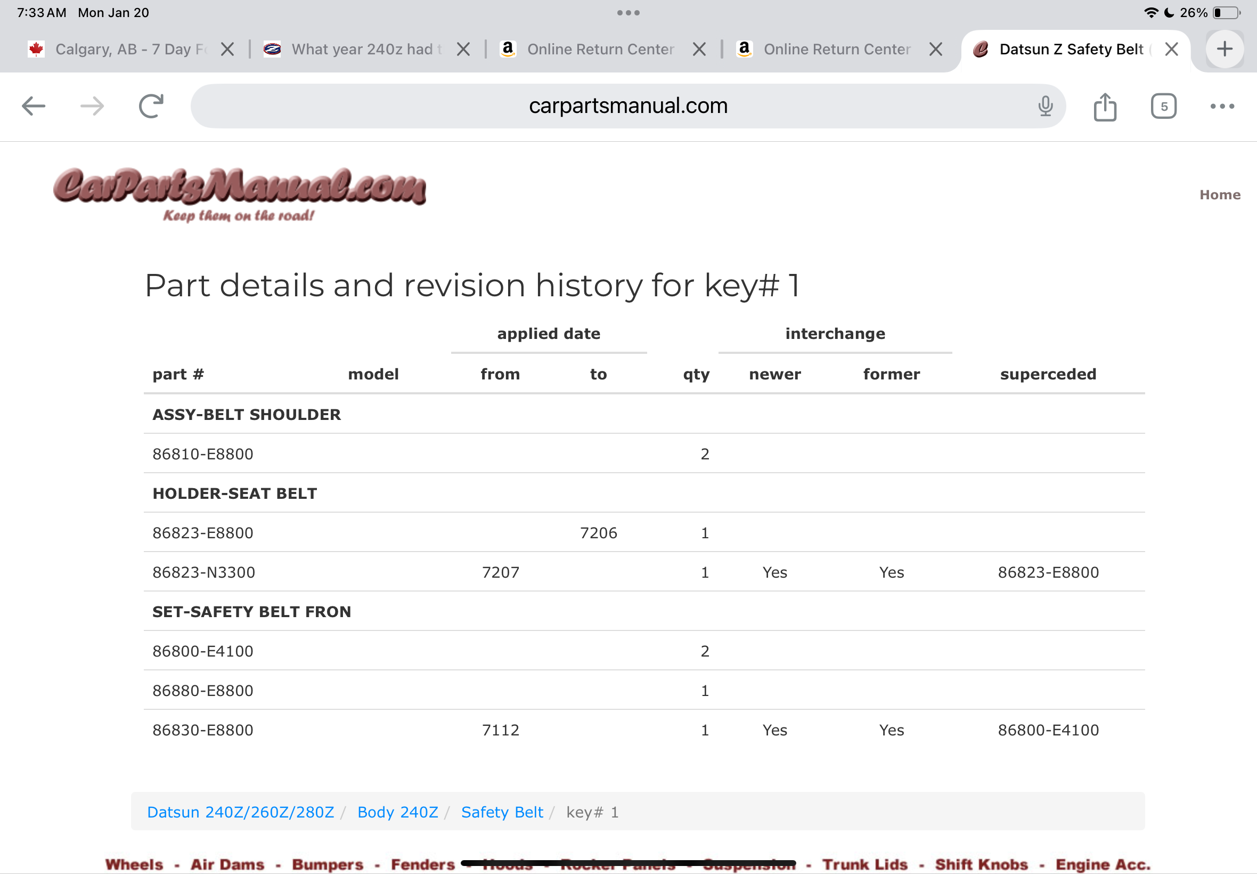Open Body 240Z breadcrumb link

397,812
